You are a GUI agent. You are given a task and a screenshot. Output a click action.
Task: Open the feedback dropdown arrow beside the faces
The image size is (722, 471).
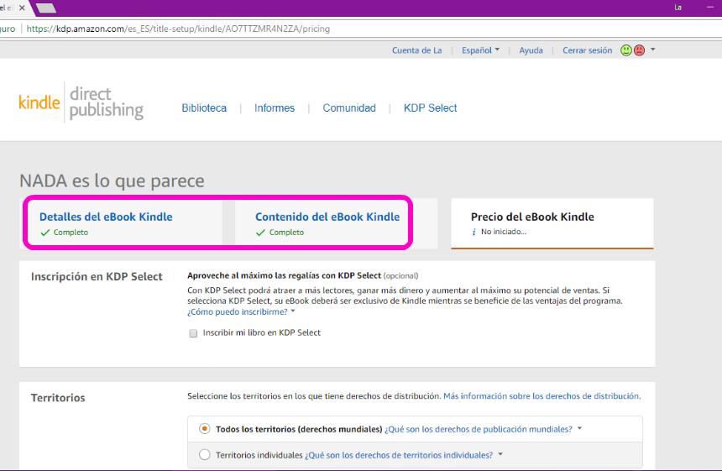click(652, 50)
